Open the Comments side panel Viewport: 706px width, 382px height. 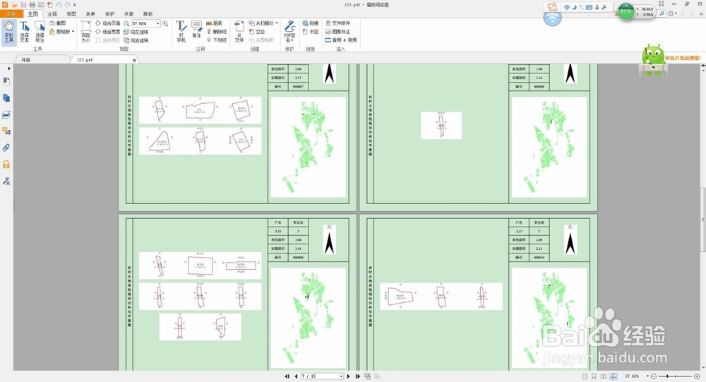coord(6,131)
